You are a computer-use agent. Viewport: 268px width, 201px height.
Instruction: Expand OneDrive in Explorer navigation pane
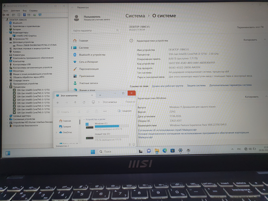tap(56, 132)
